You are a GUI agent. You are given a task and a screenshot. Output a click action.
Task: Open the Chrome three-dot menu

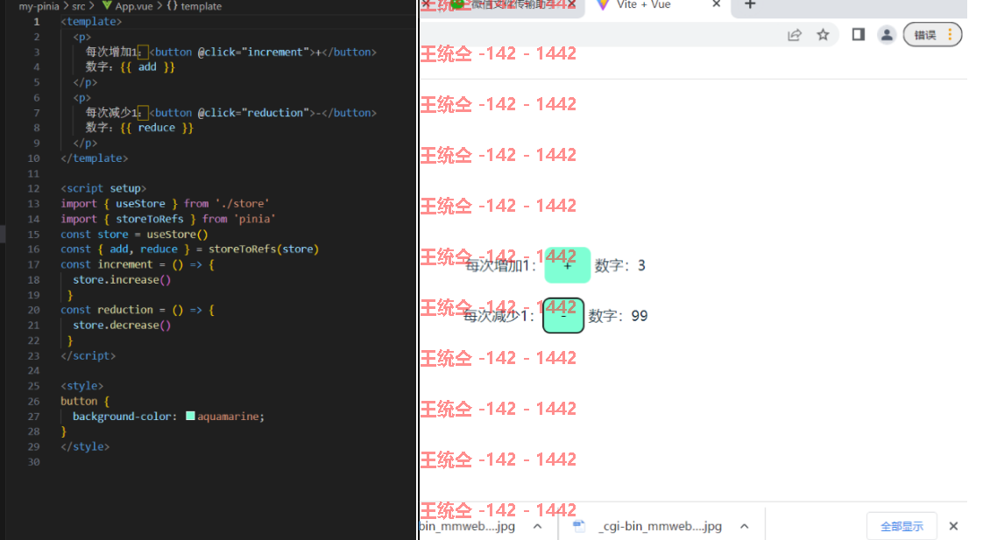tap(951, 34)
